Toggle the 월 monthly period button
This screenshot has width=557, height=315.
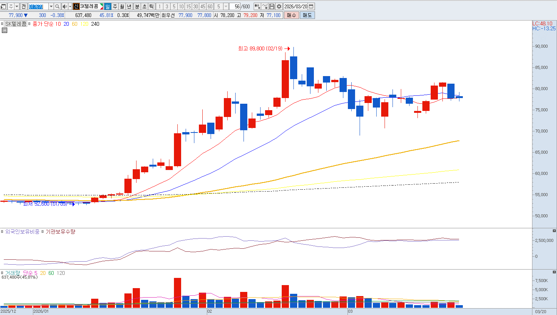122,6
